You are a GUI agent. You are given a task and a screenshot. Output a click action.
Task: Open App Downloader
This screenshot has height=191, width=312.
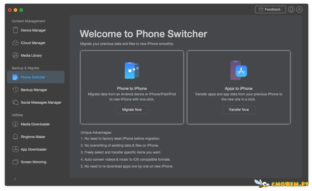[36, 149]
